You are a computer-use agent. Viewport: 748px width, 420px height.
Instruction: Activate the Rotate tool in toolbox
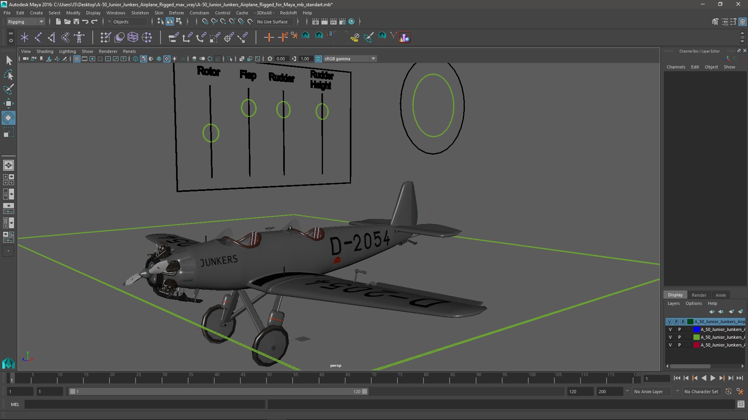point(8,118)
